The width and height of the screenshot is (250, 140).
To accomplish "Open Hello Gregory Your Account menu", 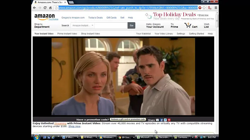I will pos(155,25).
